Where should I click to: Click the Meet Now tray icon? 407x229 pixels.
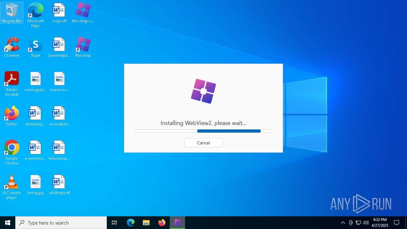click(x=351, y=223)
